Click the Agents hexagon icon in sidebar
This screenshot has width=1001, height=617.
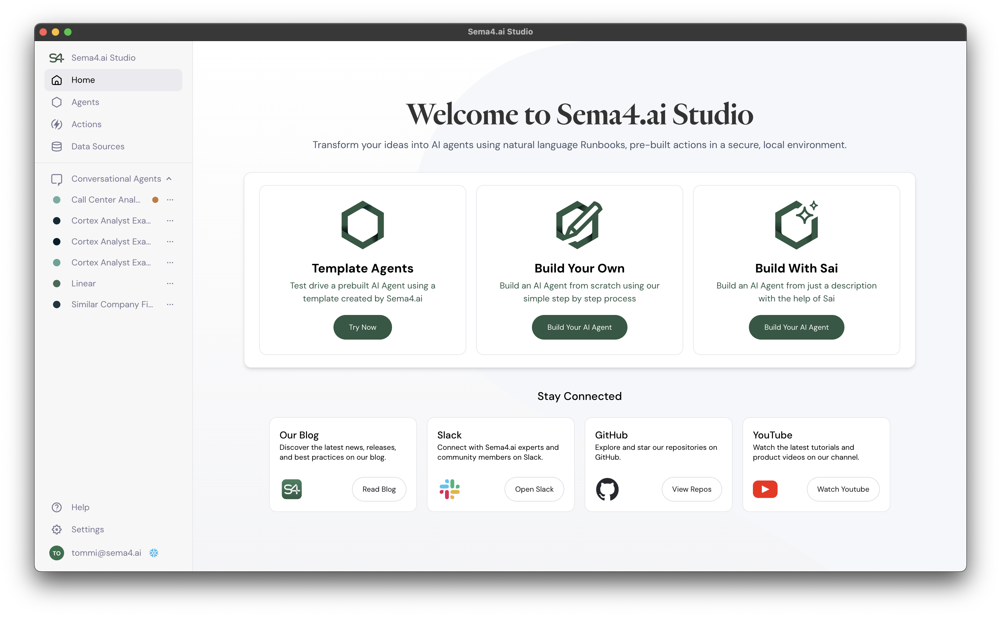[x=57, y=102]
